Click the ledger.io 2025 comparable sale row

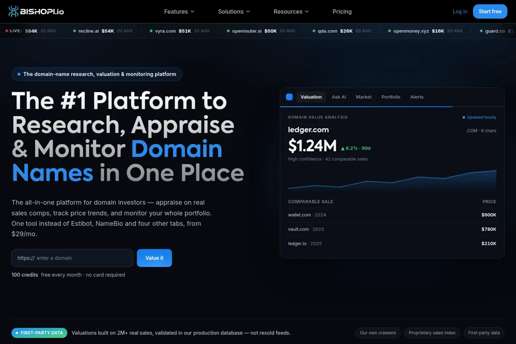[x=392, y=243]
